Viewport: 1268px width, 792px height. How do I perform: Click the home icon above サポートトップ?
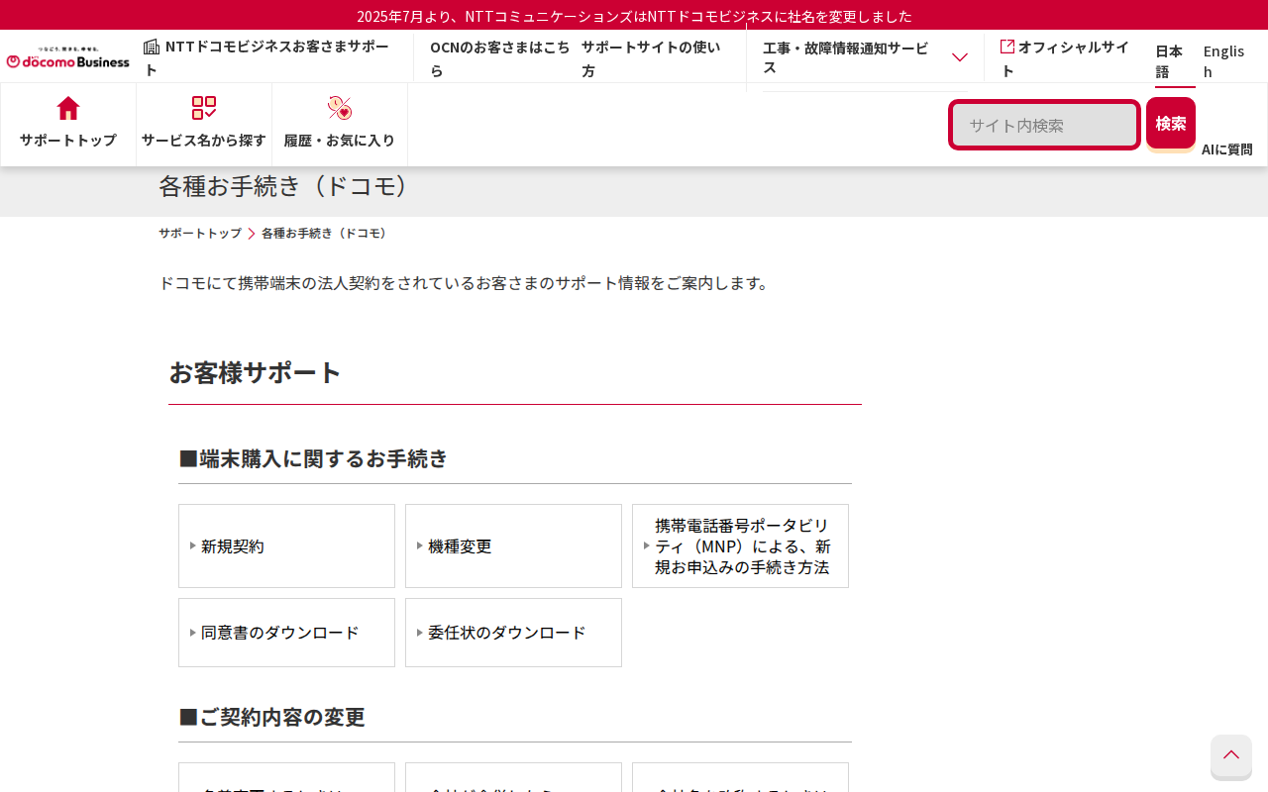[68, 108]
